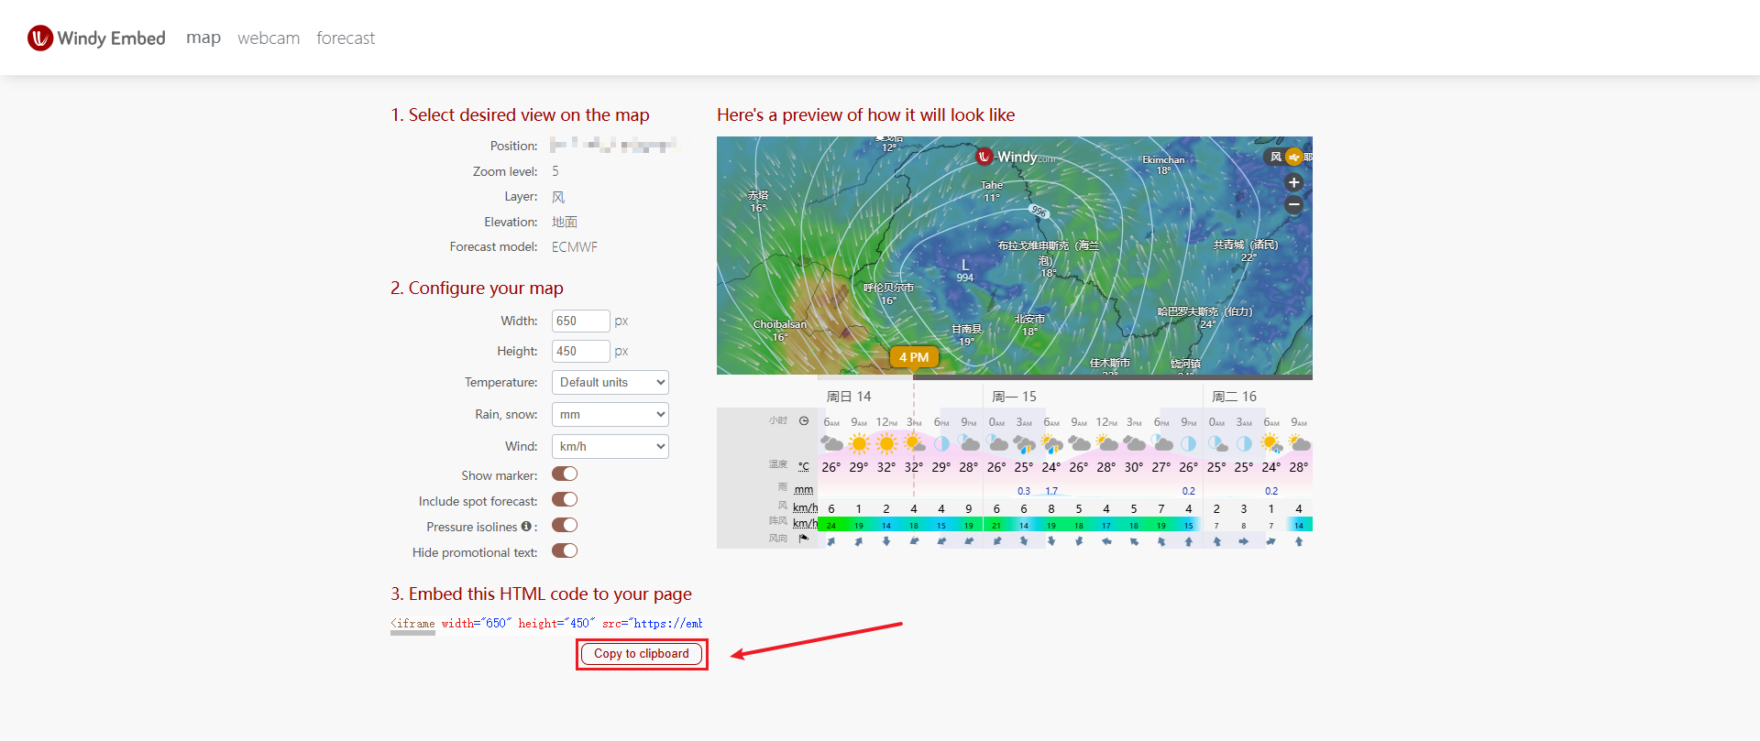
Task: Click the orange wind layer icon on map
Action: pos(1293,157)
